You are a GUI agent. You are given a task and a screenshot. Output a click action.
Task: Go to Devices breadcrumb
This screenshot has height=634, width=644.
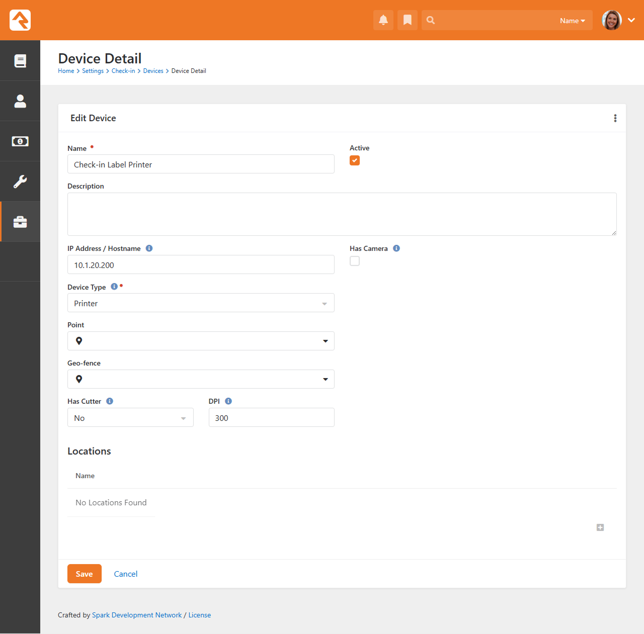pyautogui.click(x=153, y=71)
